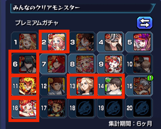Image resolution: width=161 pixels, height=129 pixels.
Task: Choose rank 12 brown-haired pilot icon
Action: (x=56, y=86)
